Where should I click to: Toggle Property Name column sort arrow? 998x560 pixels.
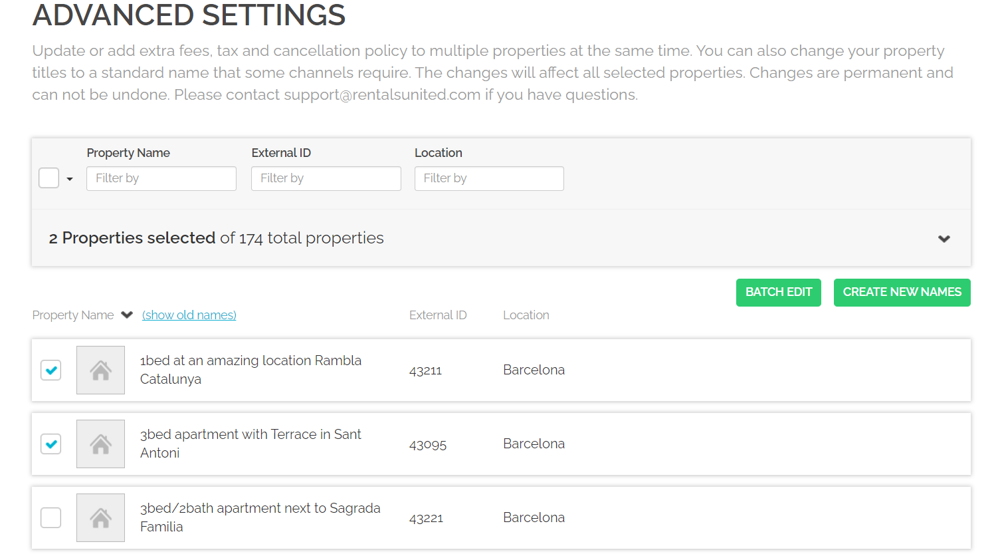[127, 315]
